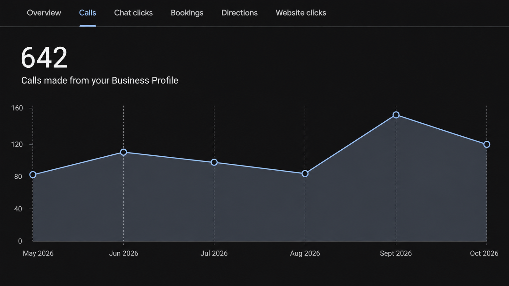Click the 'Aug 2026' axis label

point(305,253)
